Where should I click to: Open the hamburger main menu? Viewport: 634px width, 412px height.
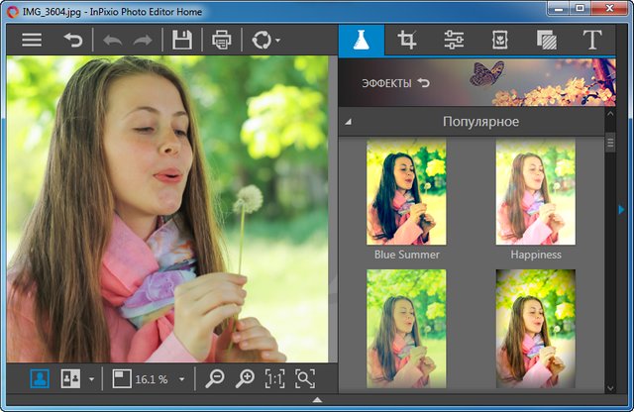tap(33, 41)
